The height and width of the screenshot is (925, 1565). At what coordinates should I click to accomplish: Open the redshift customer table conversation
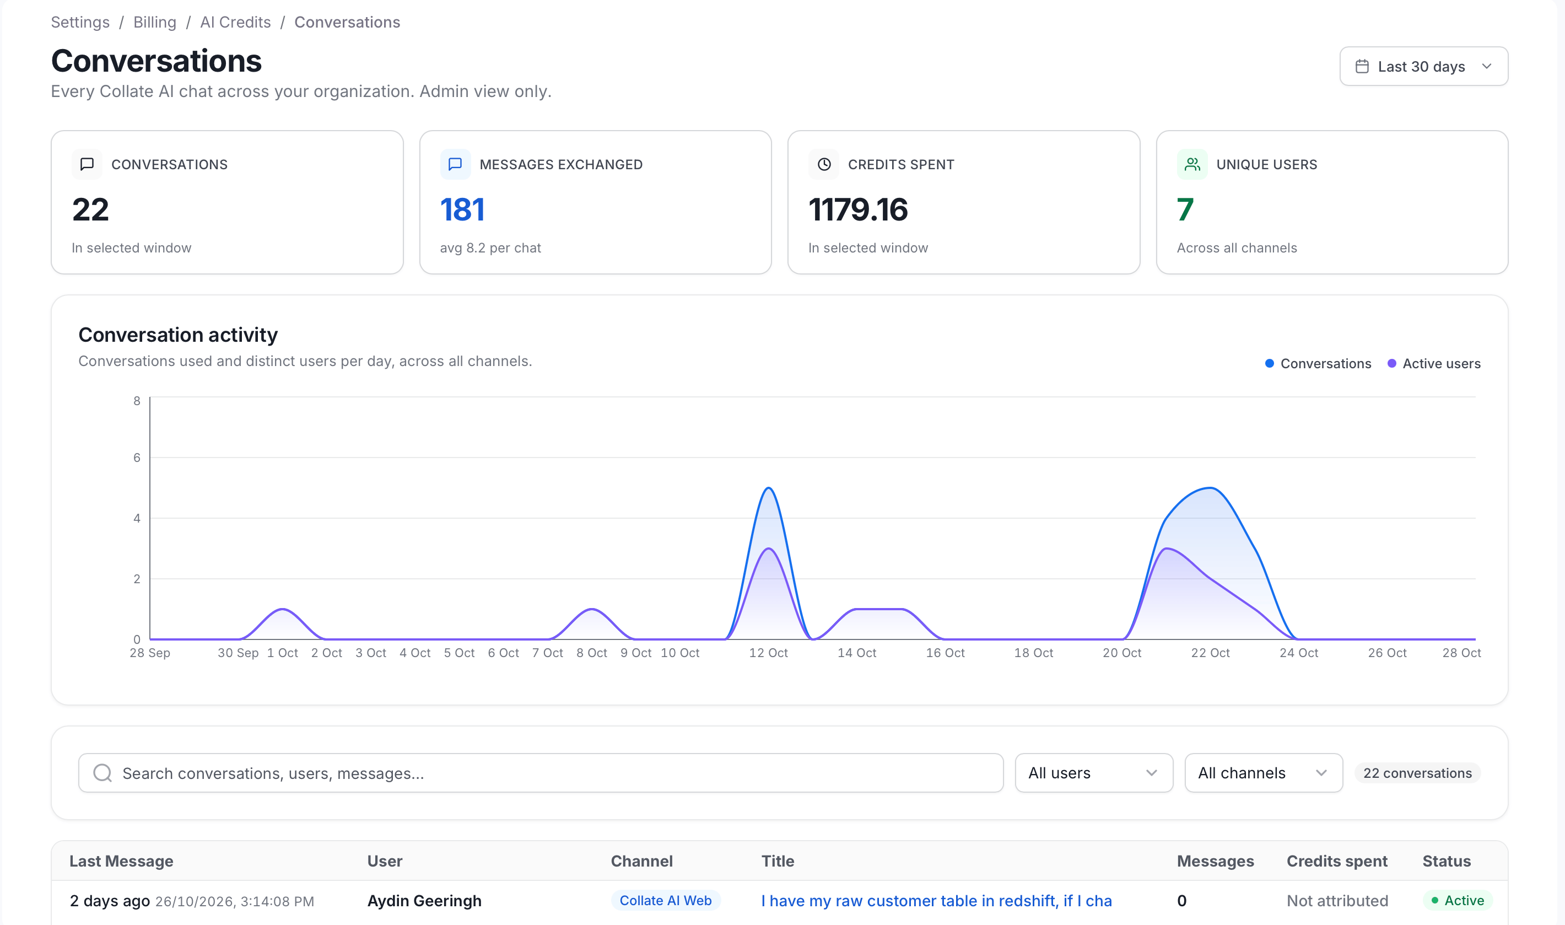coord(936,901)
